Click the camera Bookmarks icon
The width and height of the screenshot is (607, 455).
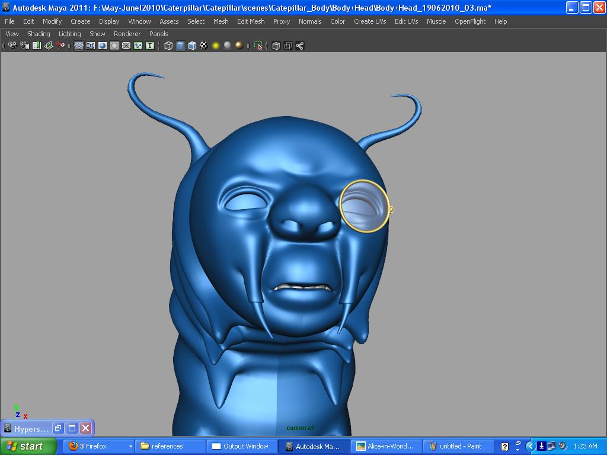pyautogui.click(x=37, y=46)
